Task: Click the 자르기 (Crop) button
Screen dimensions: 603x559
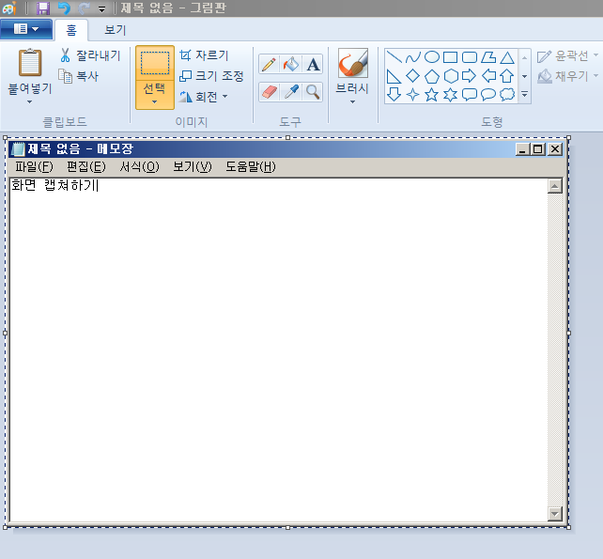Action: [204, 55]
